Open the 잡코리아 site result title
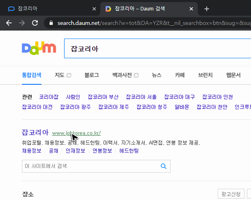 tap(35, 133)
